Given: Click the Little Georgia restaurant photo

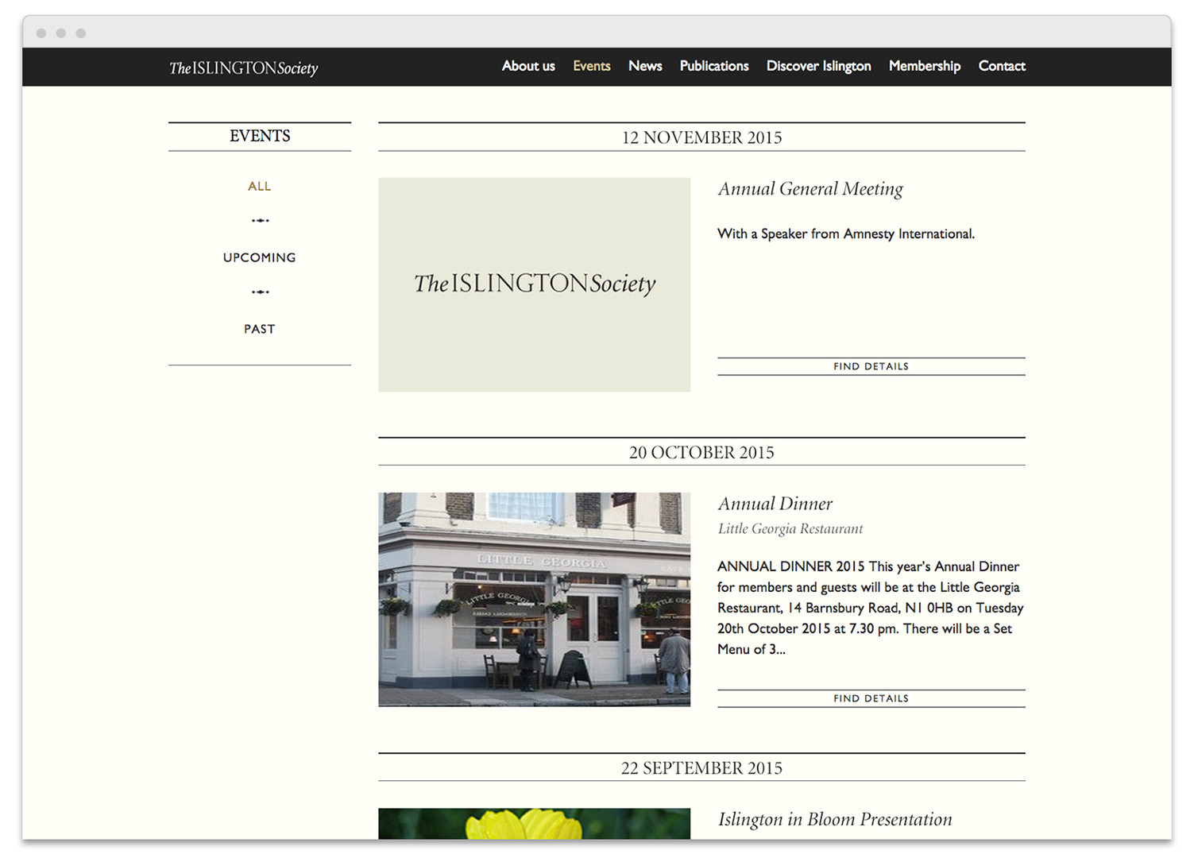Looking at the screenshot, I should pyautogui.click(x=534, y=599).
